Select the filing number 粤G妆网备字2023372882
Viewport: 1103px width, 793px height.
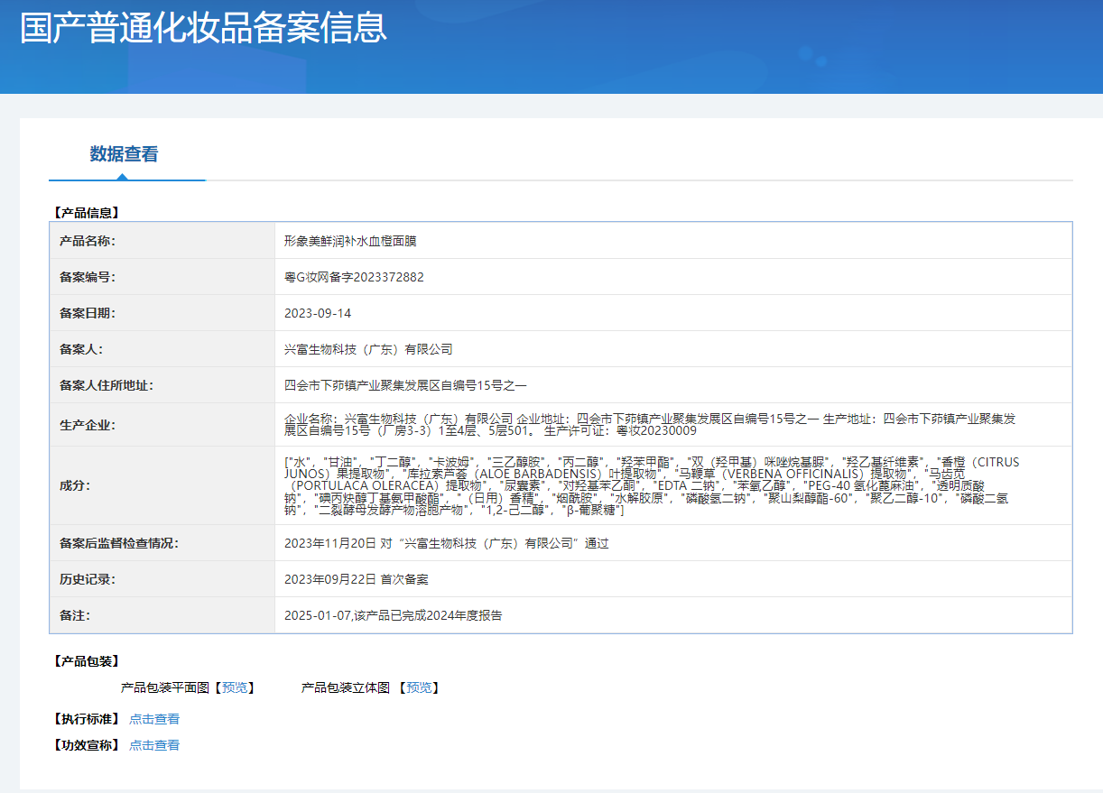tap(354, 277)
